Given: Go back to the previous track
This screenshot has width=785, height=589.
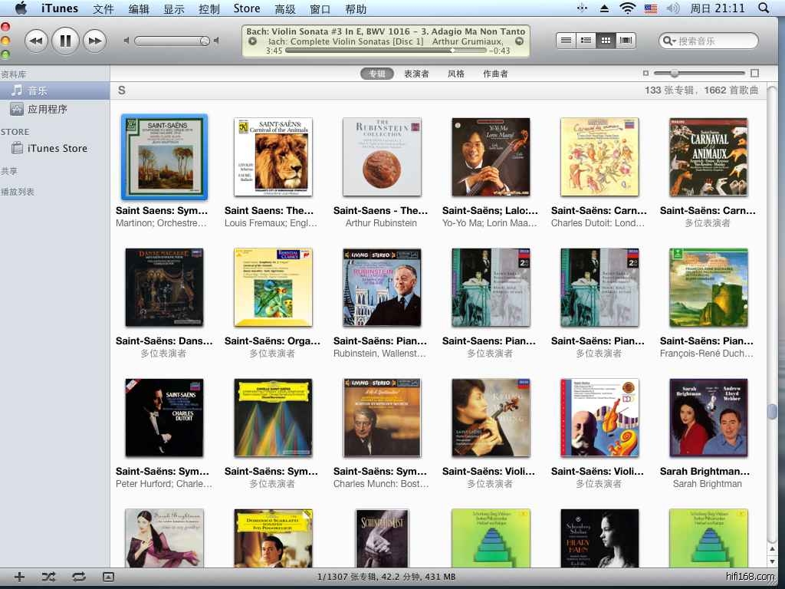Looking at the screenshot, I should 36,41.
